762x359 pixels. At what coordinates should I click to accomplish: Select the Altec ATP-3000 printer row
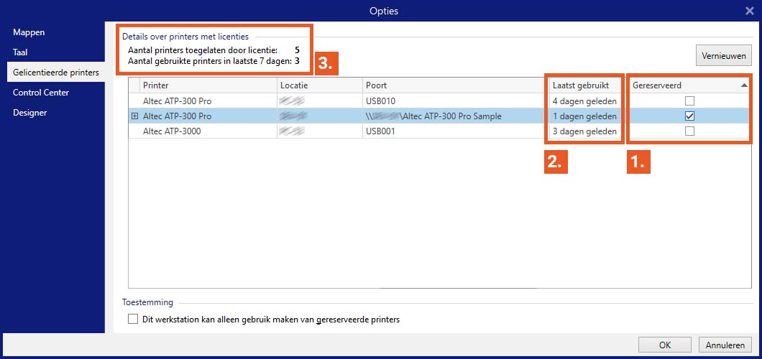440,131
